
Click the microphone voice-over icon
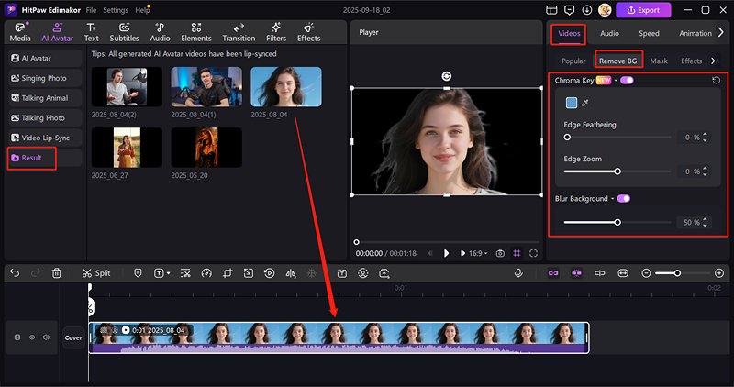[x=518, y=273]
